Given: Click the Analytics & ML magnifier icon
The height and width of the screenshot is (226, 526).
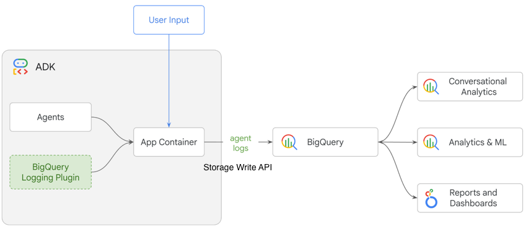Looking at the screenshot, I should coord(431,142).
